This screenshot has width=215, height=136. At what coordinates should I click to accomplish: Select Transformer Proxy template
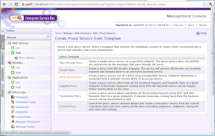[x=70, y=96]
